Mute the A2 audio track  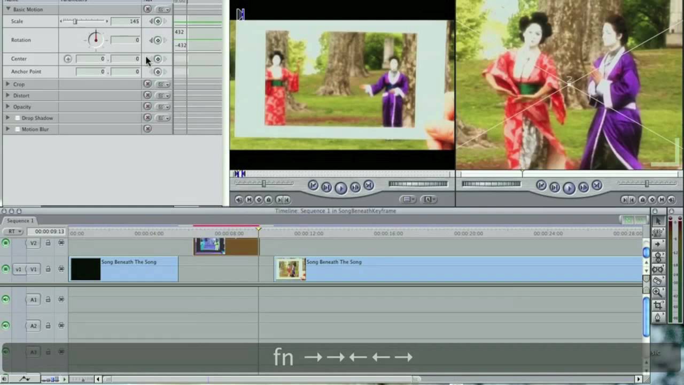tap(6, 325)
